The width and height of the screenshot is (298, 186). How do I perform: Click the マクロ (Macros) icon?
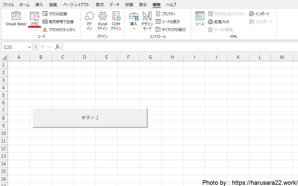(34, 19)
